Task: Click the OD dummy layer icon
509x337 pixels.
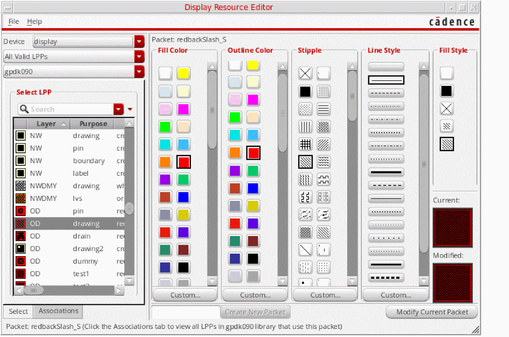Action: click(21, 261)
